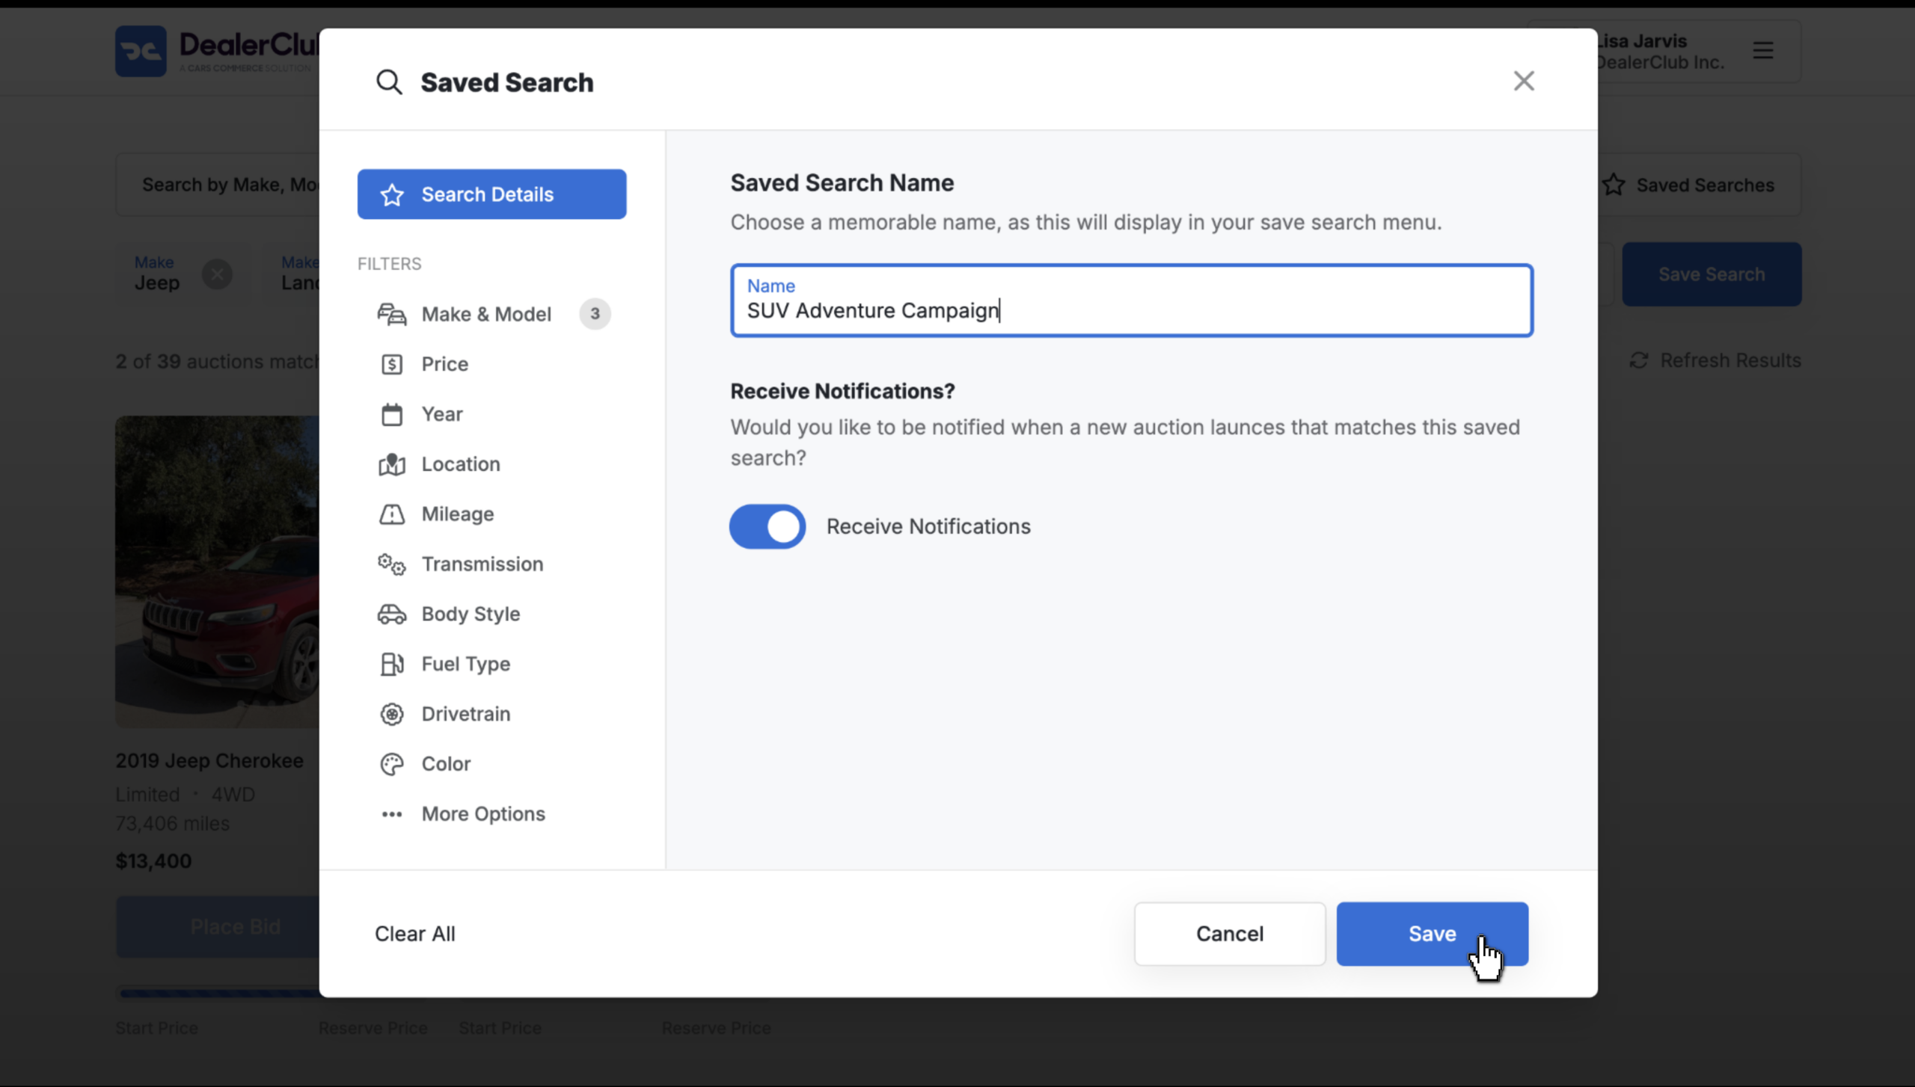Viewport: 1915px width, 1087px height.
Task: Click the 2019 Jeep Cherokee listing title
Action: click(209, 761)
